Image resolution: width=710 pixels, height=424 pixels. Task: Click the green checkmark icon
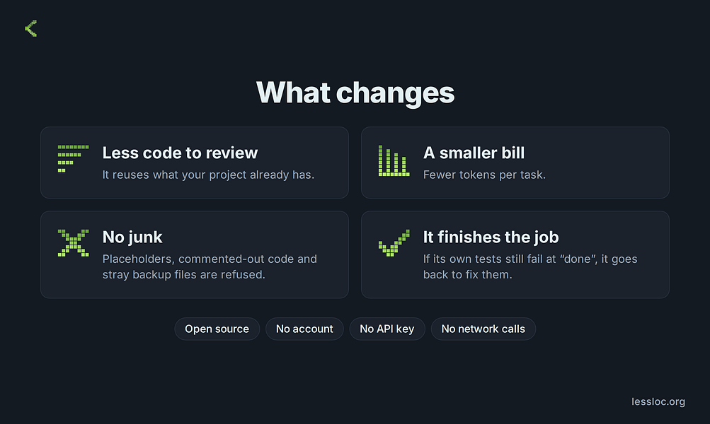pyautogui.click(x=394, y=243)
